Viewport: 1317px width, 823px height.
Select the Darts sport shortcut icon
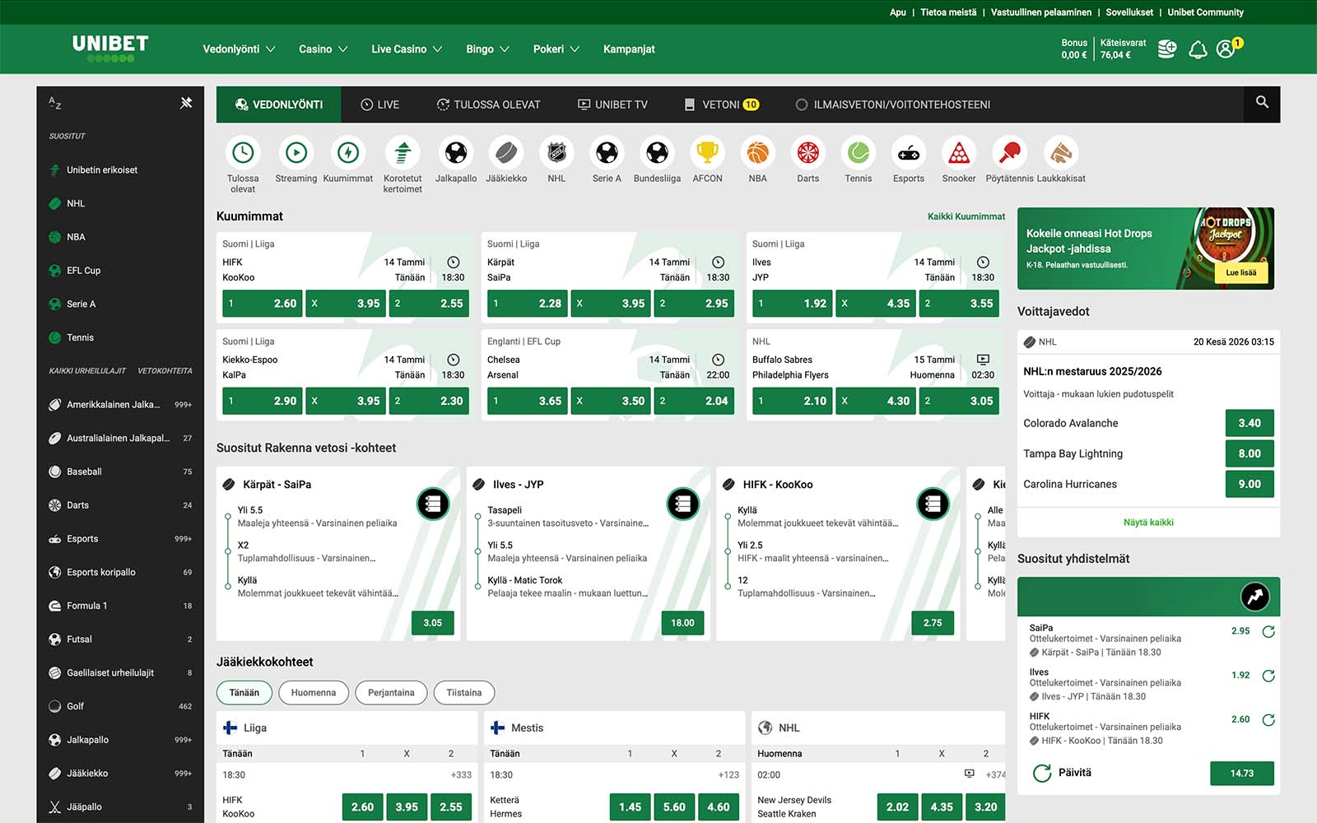point(807,153)
